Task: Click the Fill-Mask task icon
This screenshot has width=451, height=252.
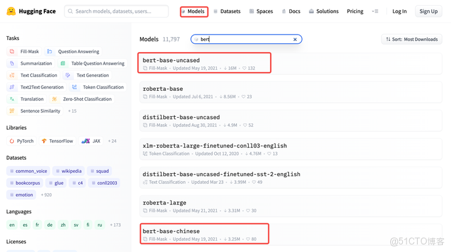Action: click(x=12, y=51)
